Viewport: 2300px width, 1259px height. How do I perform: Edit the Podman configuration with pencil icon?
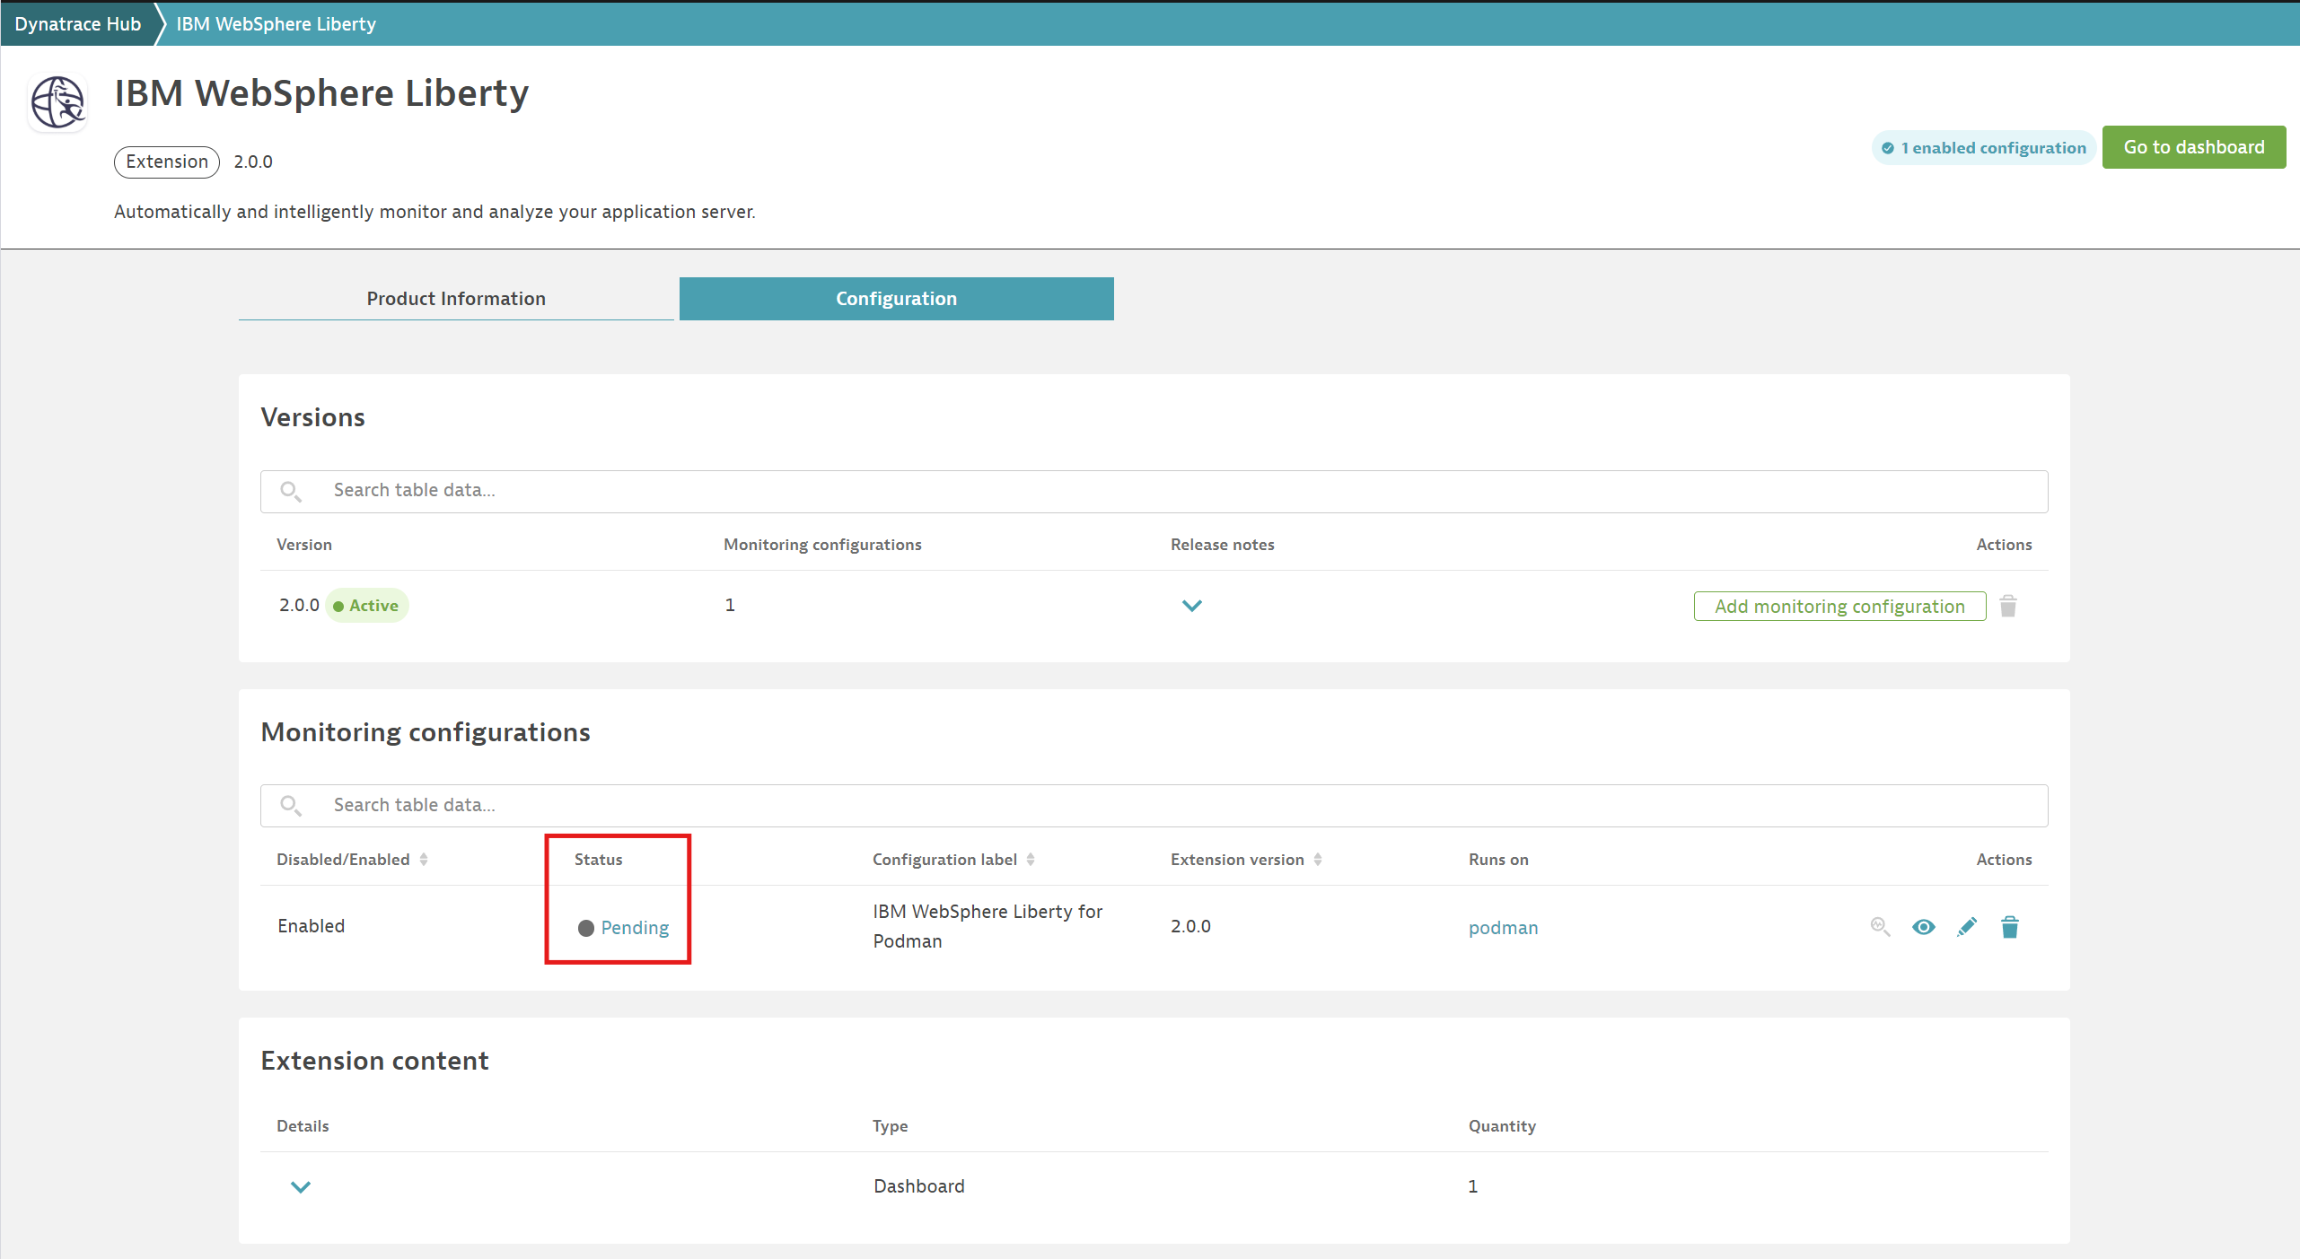click(x=1966, y=927)
